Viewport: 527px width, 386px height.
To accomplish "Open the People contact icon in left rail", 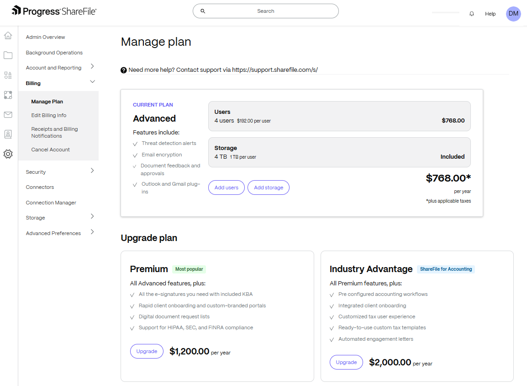I will 8,134.
